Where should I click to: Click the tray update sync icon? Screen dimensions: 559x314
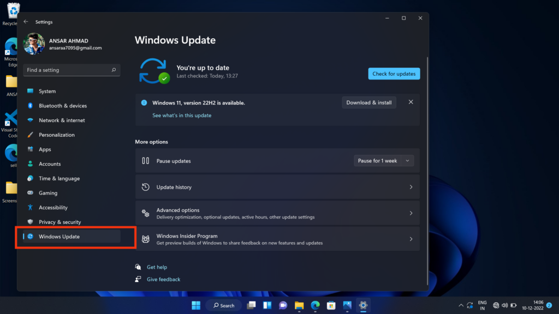470,305
